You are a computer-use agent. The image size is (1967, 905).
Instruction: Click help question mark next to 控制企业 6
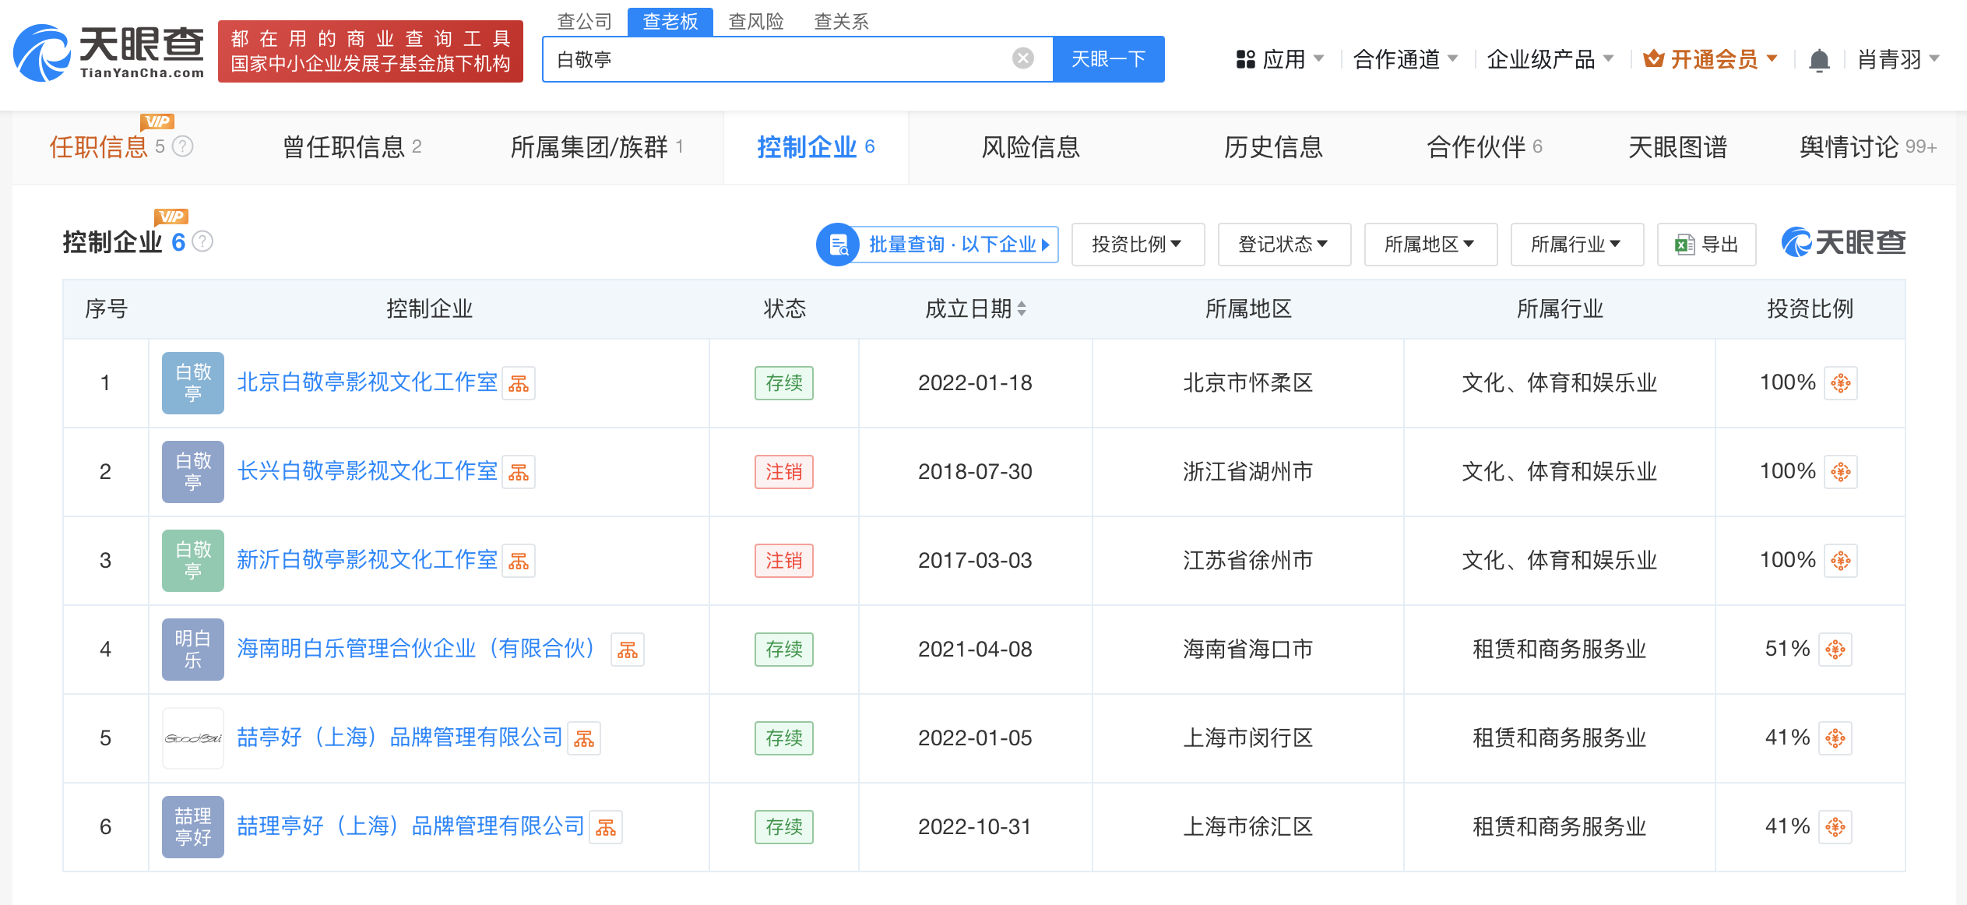point(202,242)
